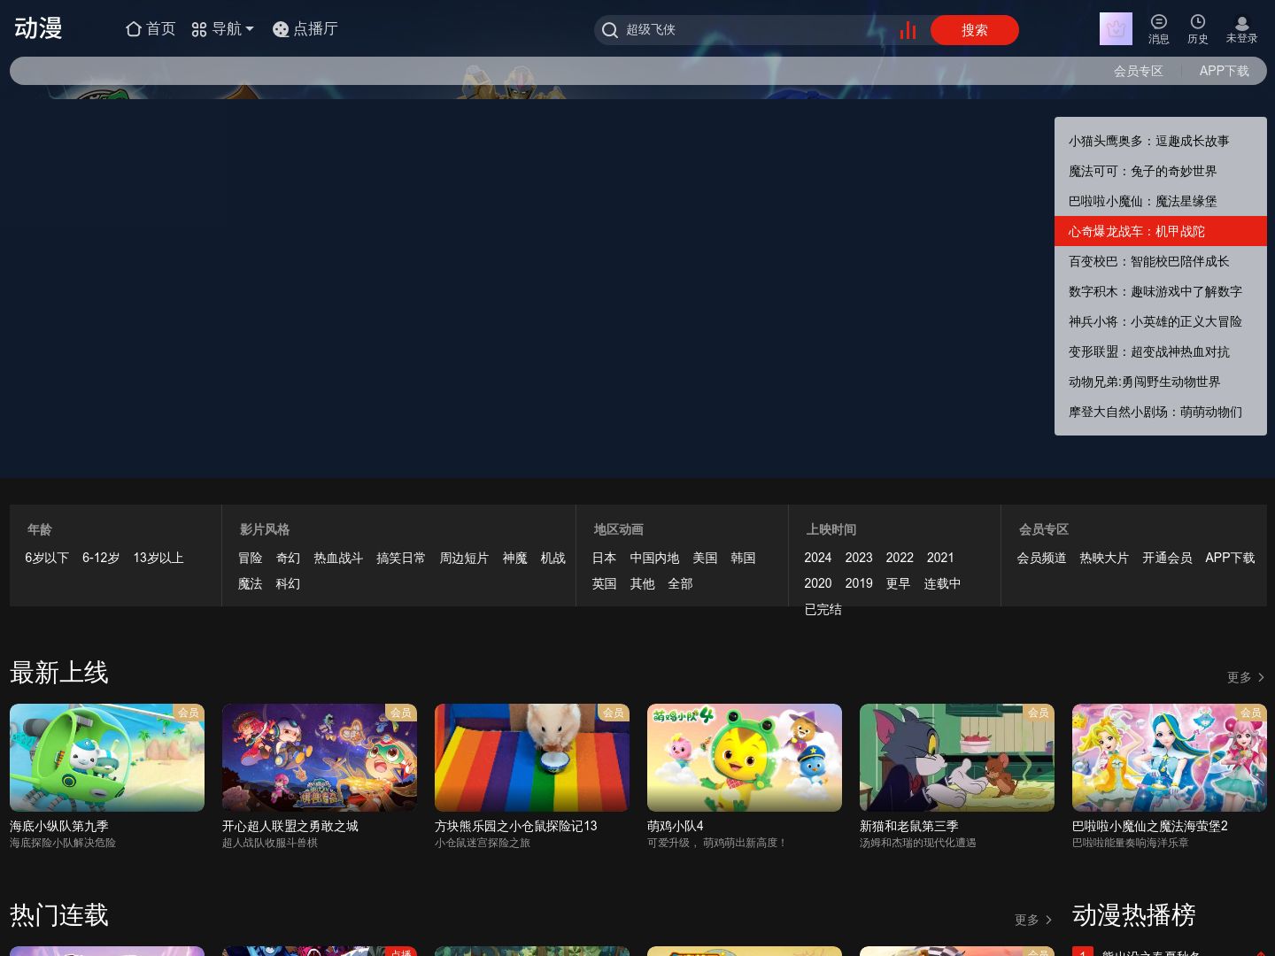The image size is (1275, 956).
Task: Select 巴啦啦小魔仙：魔法星缘堡 entry
Action: 1161,201
